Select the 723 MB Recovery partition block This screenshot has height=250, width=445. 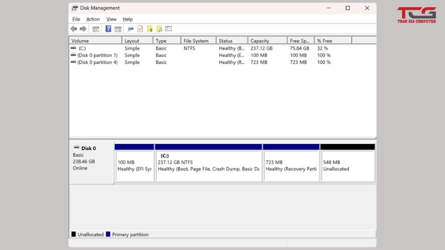coord(291,166)
